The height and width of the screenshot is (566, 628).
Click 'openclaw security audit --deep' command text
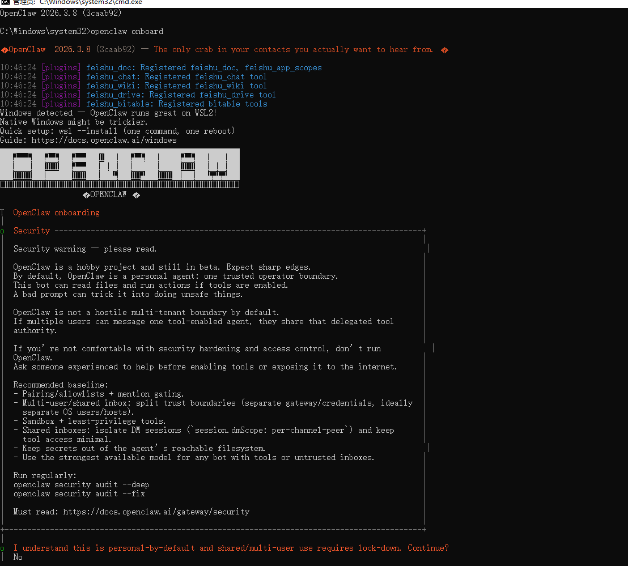81,485
